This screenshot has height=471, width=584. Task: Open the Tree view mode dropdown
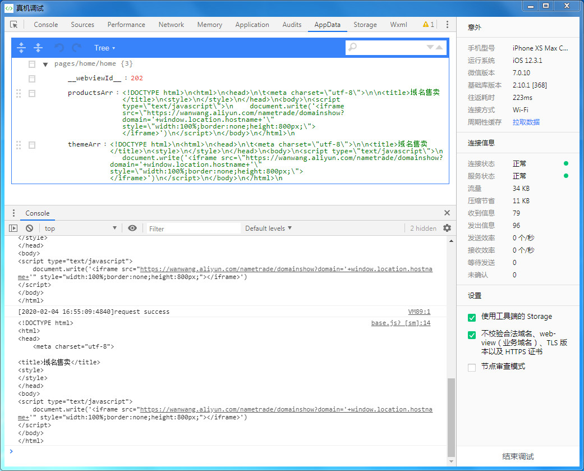point(105,48)
